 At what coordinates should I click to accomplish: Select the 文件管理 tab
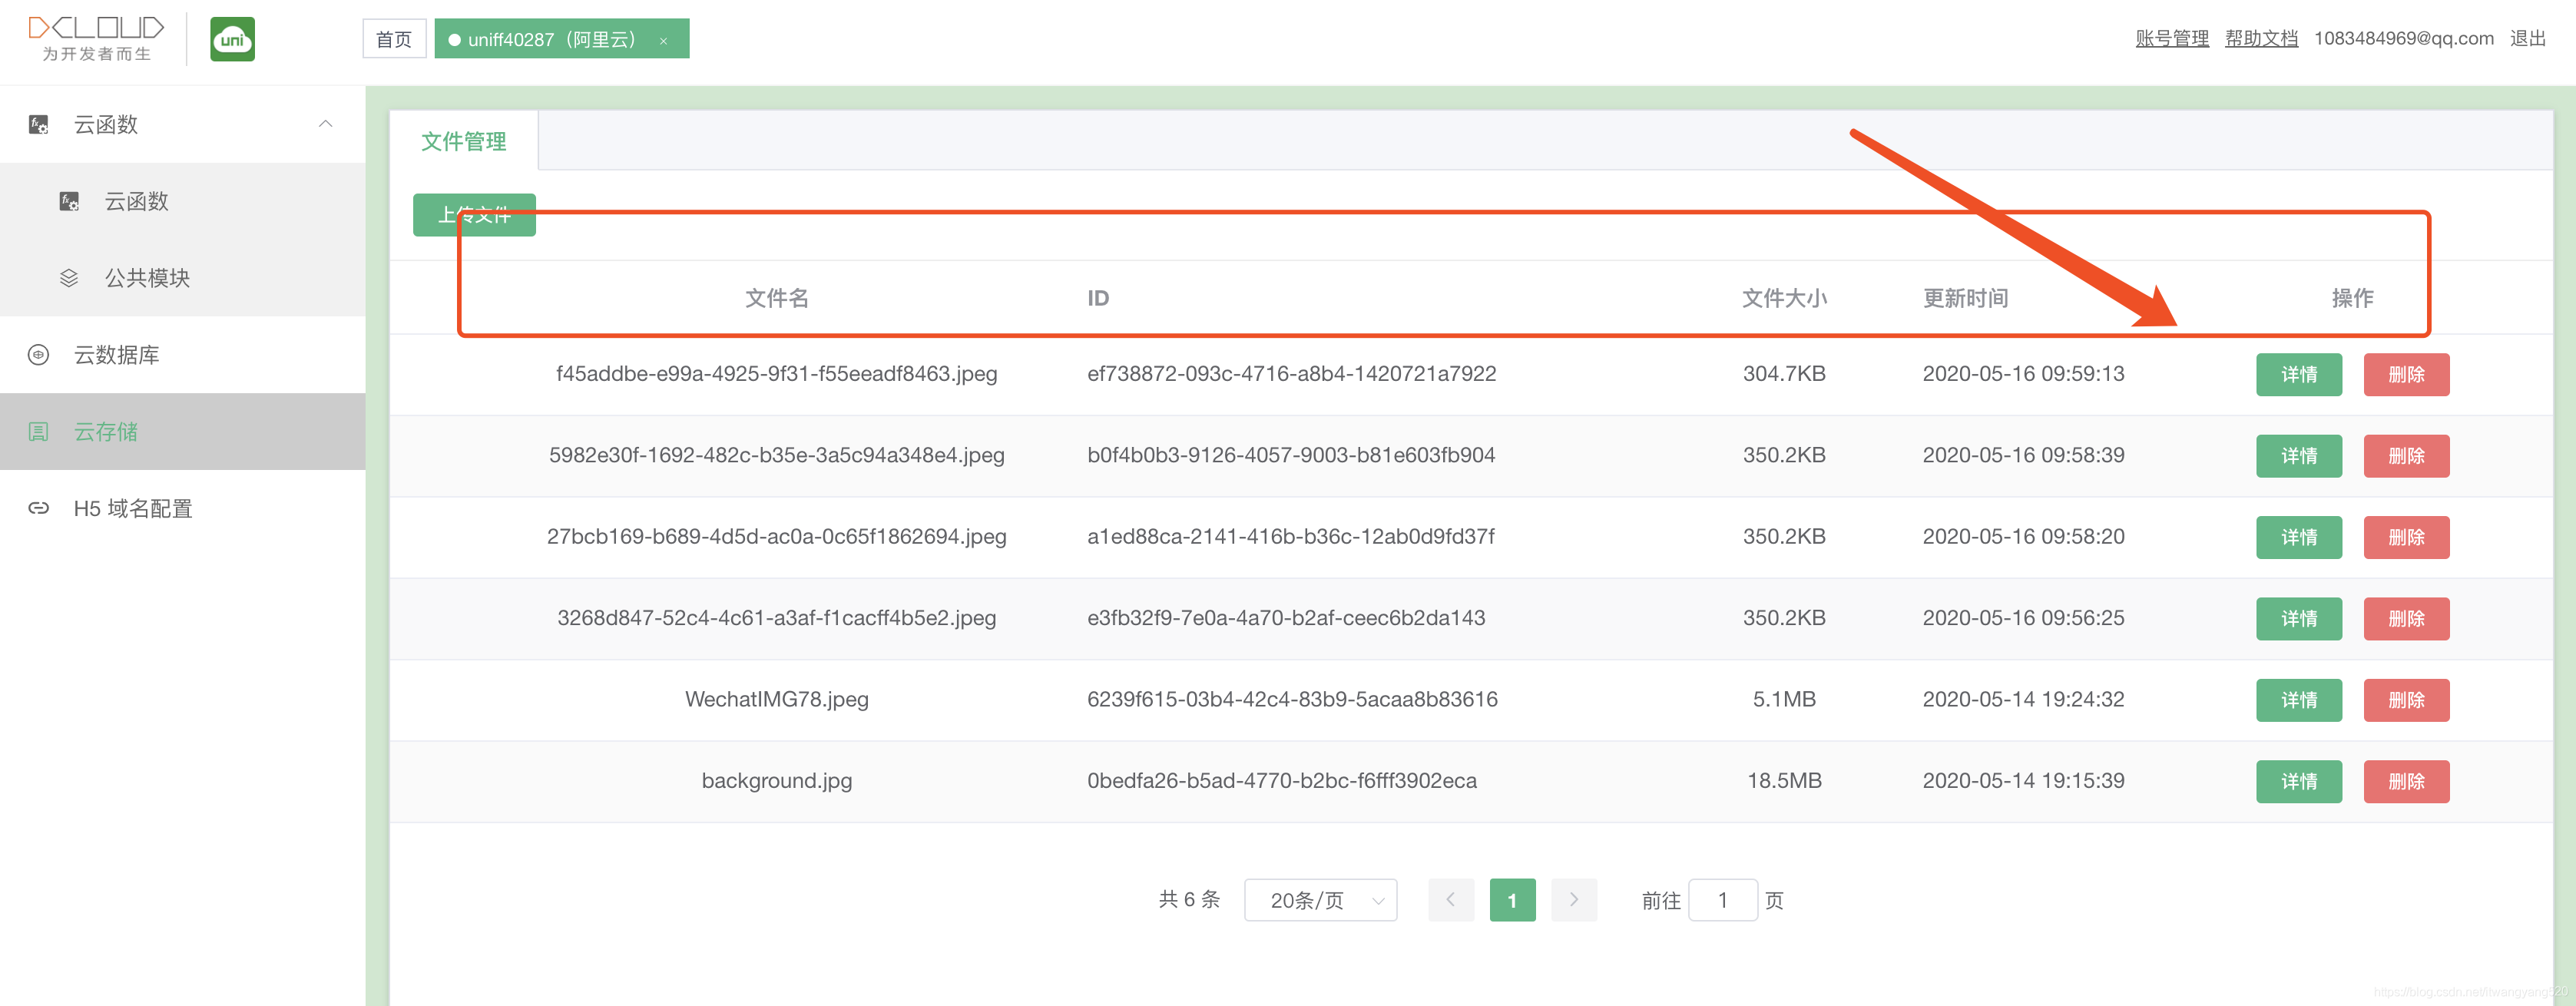coord(464,141)
